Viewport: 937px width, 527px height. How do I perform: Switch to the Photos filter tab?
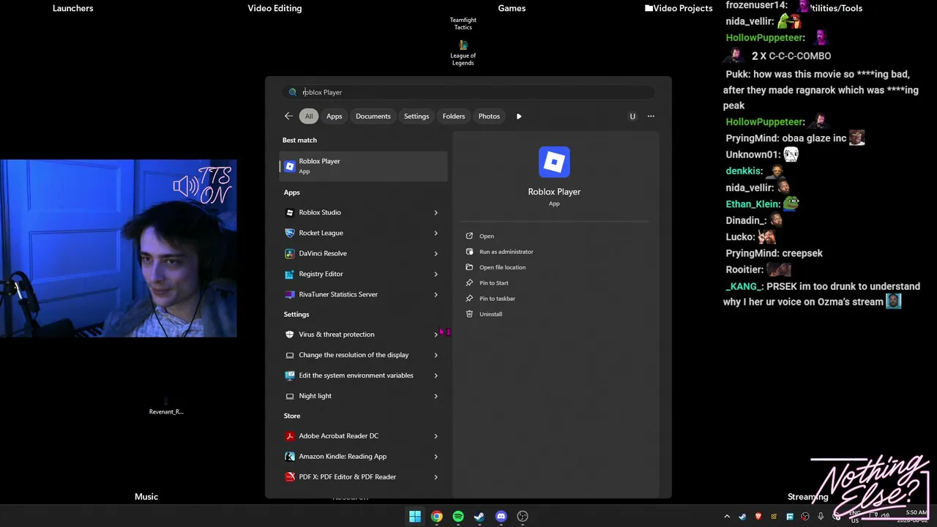click(x=489, y=116)
